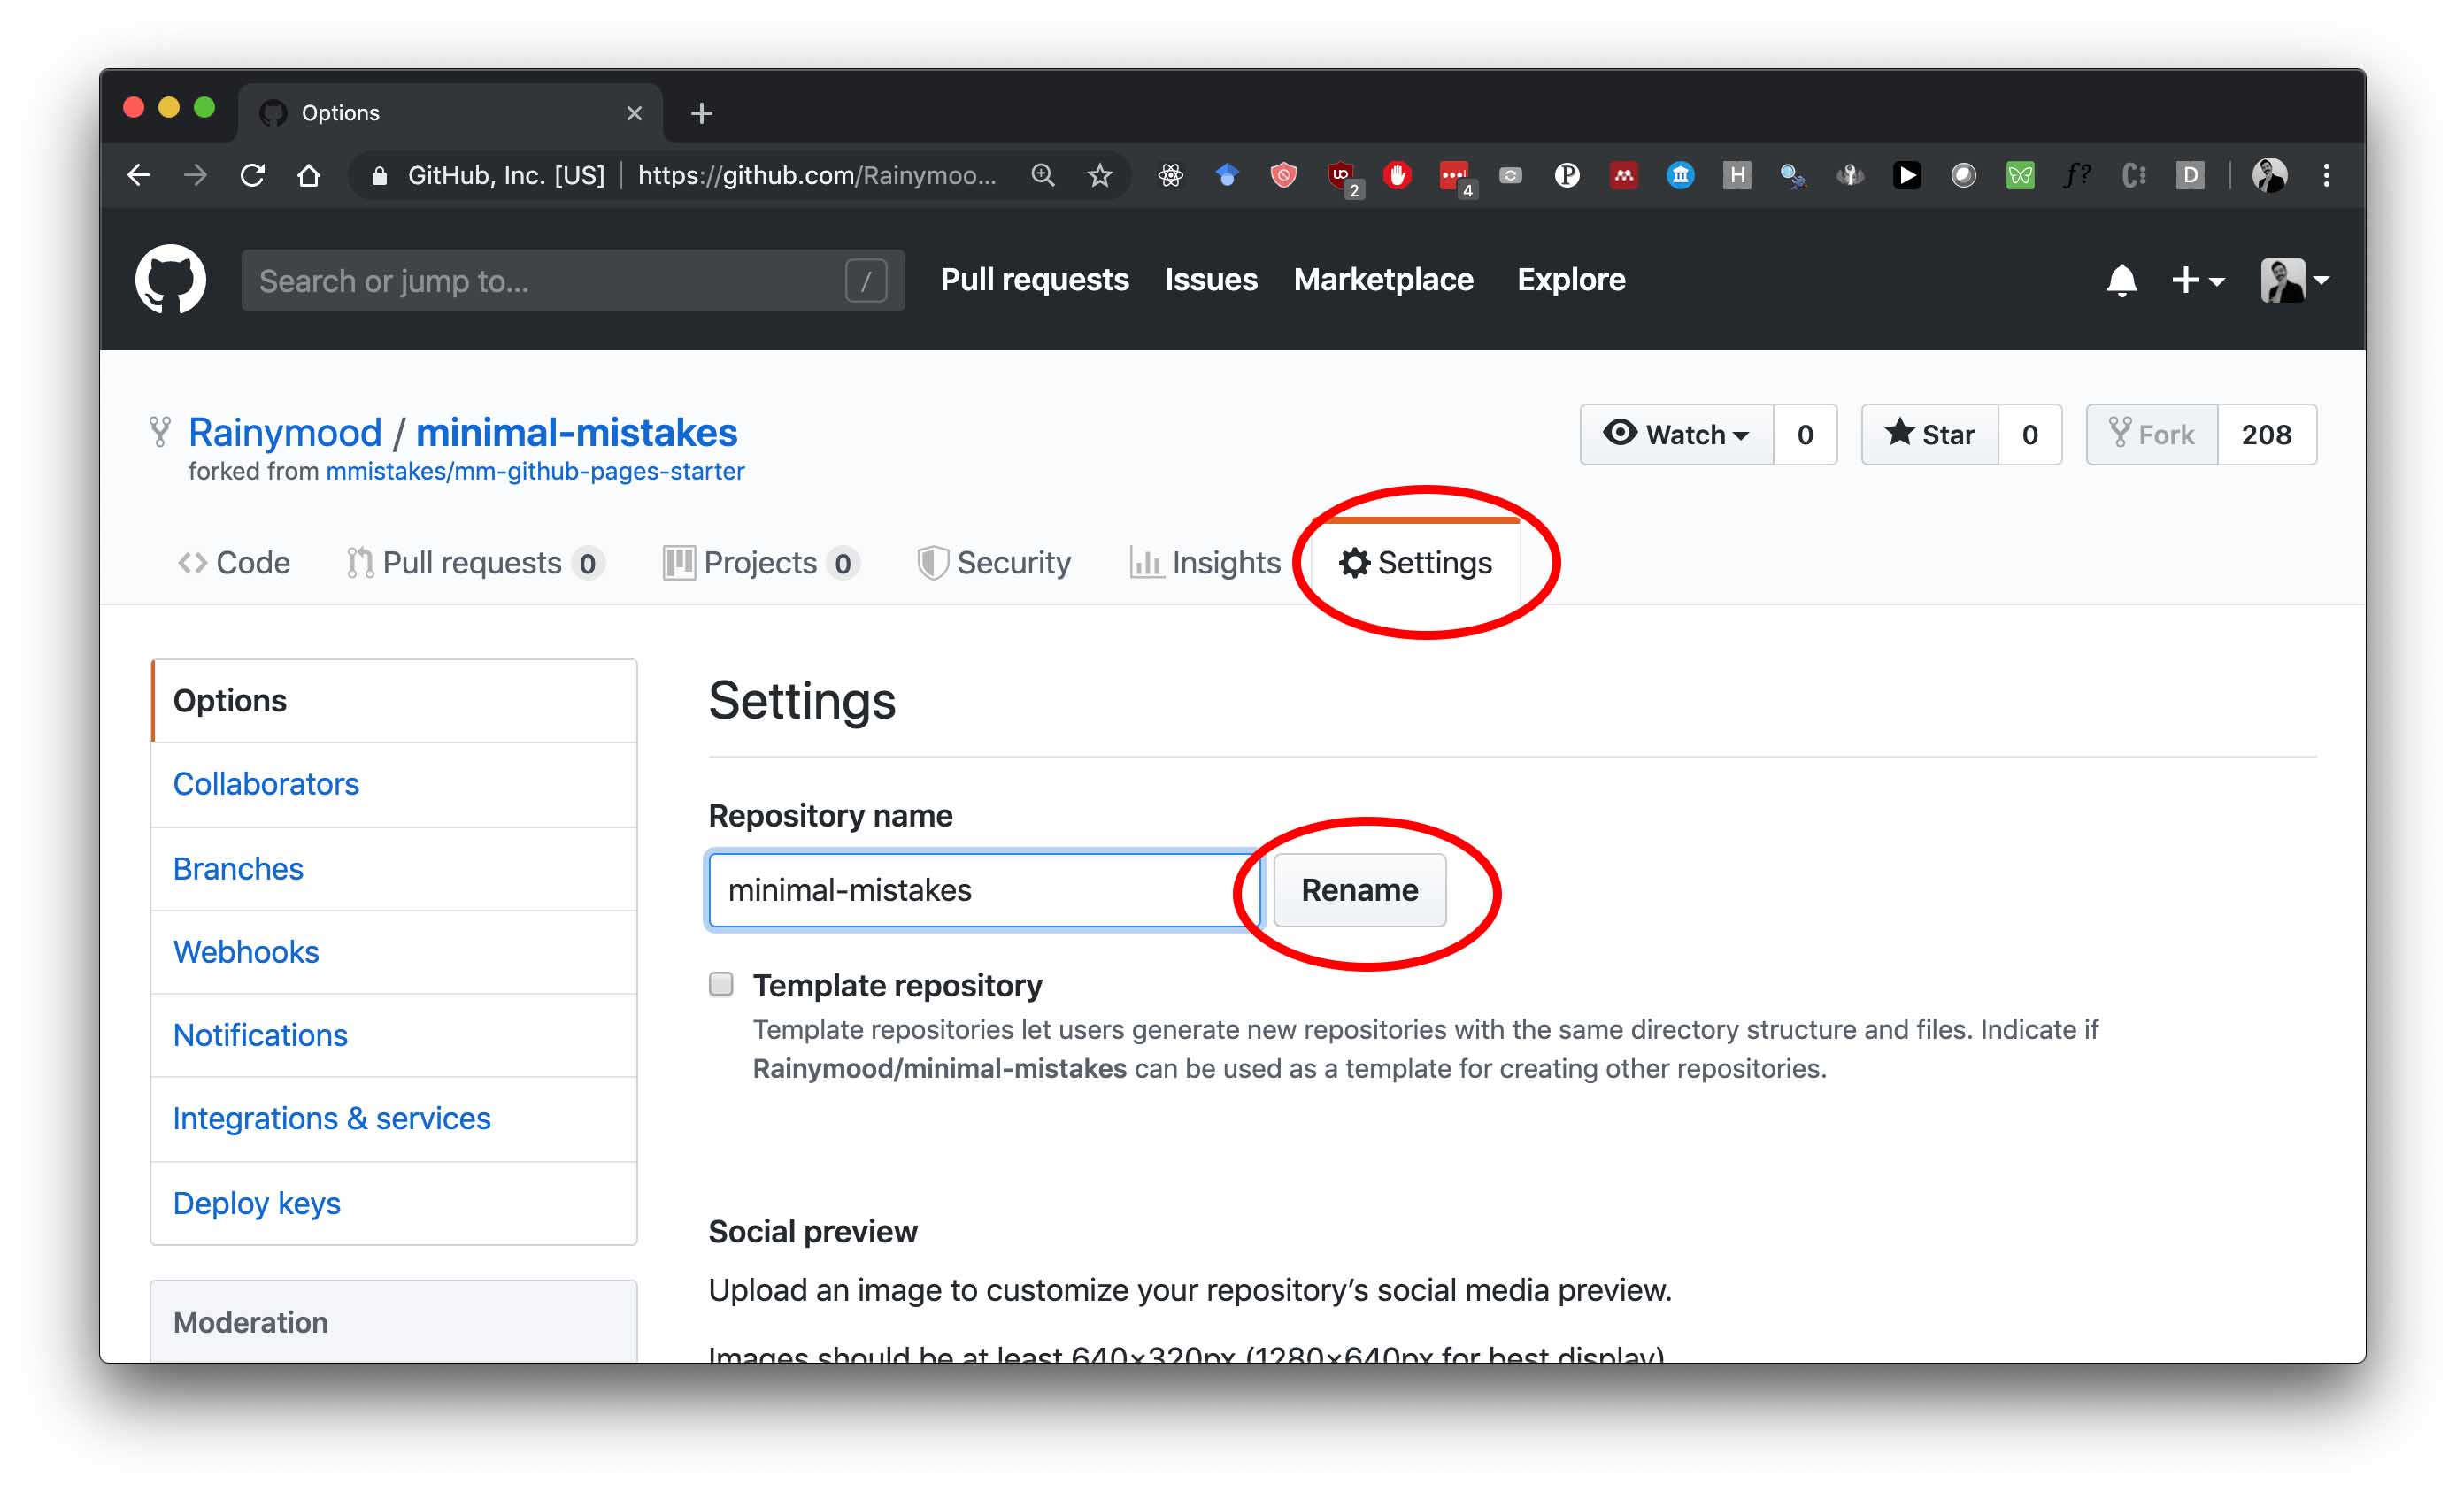The image size is (2464, 1492).
Task: Switch to the Pull requests repository tab
Action: click(x=474, y=563)
